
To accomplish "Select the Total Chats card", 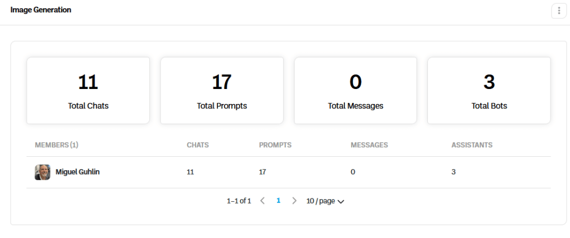I will point(88,90).
